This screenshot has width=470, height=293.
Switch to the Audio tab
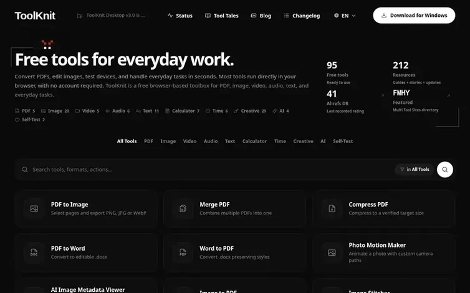point(211,141)
